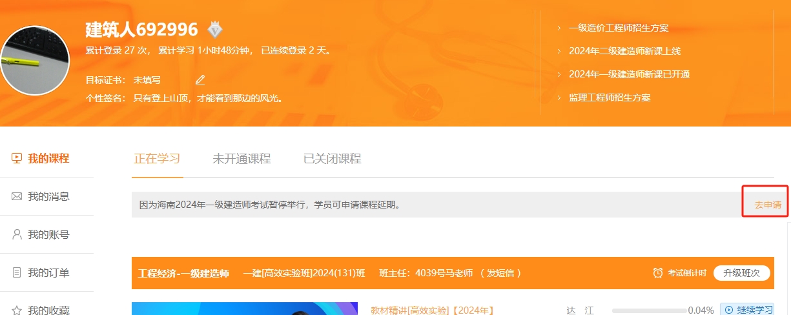Click 发短信 to message the class teacher
Viewport: 791px width, 315px height.
(502, 273)
